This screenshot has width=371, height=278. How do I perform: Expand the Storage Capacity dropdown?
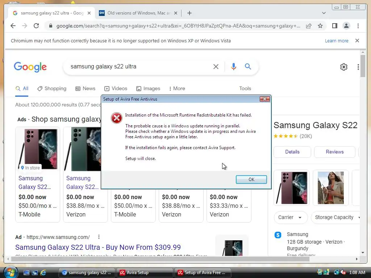pos(335,217)
